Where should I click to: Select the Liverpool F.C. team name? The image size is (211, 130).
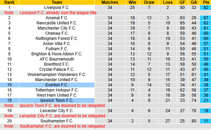pos(57,8)
